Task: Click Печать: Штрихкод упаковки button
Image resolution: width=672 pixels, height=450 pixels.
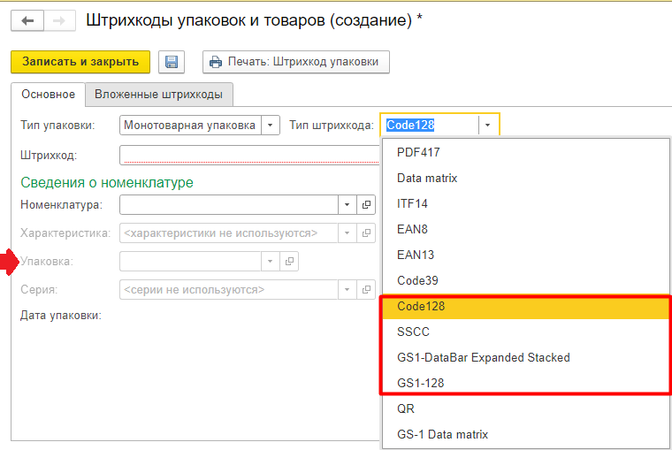Action: [296, 62]
